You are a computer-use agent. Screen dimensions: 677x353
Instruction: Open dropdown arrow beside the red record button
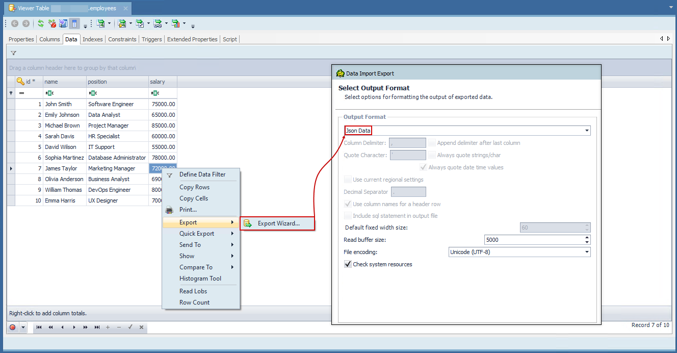tap(23, 327)
